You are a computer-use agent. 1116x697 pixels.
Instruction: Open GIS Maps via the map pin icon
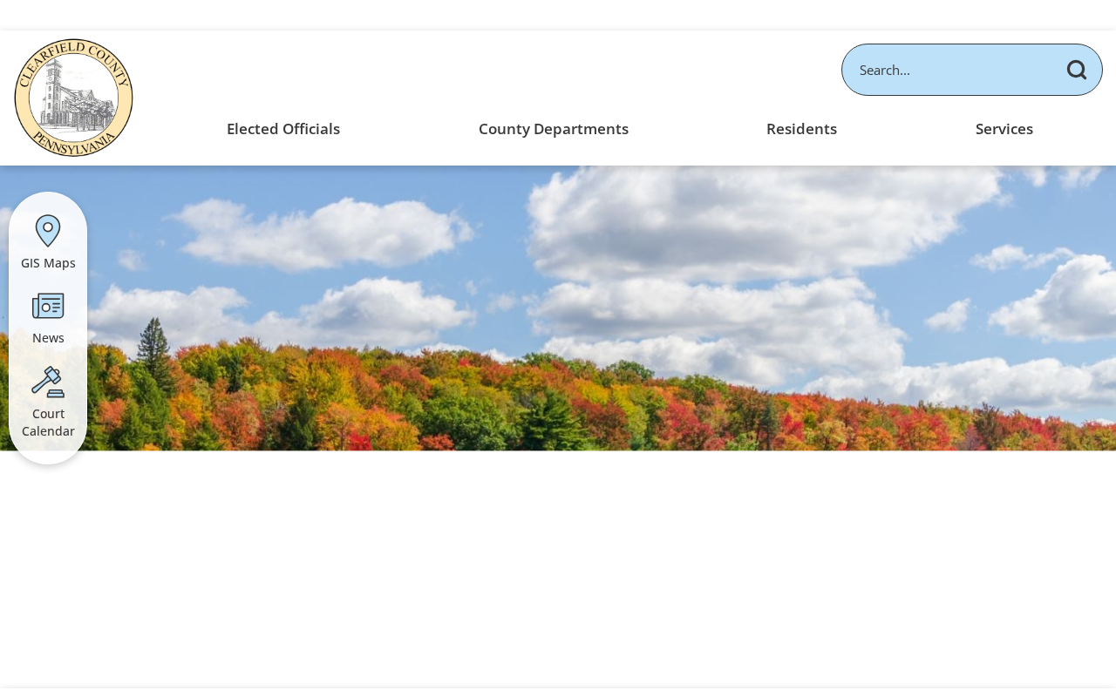(x=48, y=231)
